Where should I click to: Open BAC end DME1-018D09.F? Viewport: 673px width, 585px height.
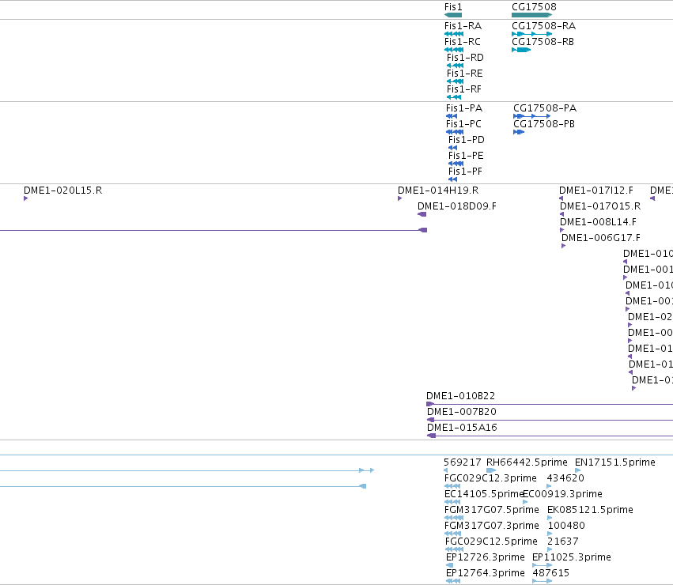[x=456, y=206]
